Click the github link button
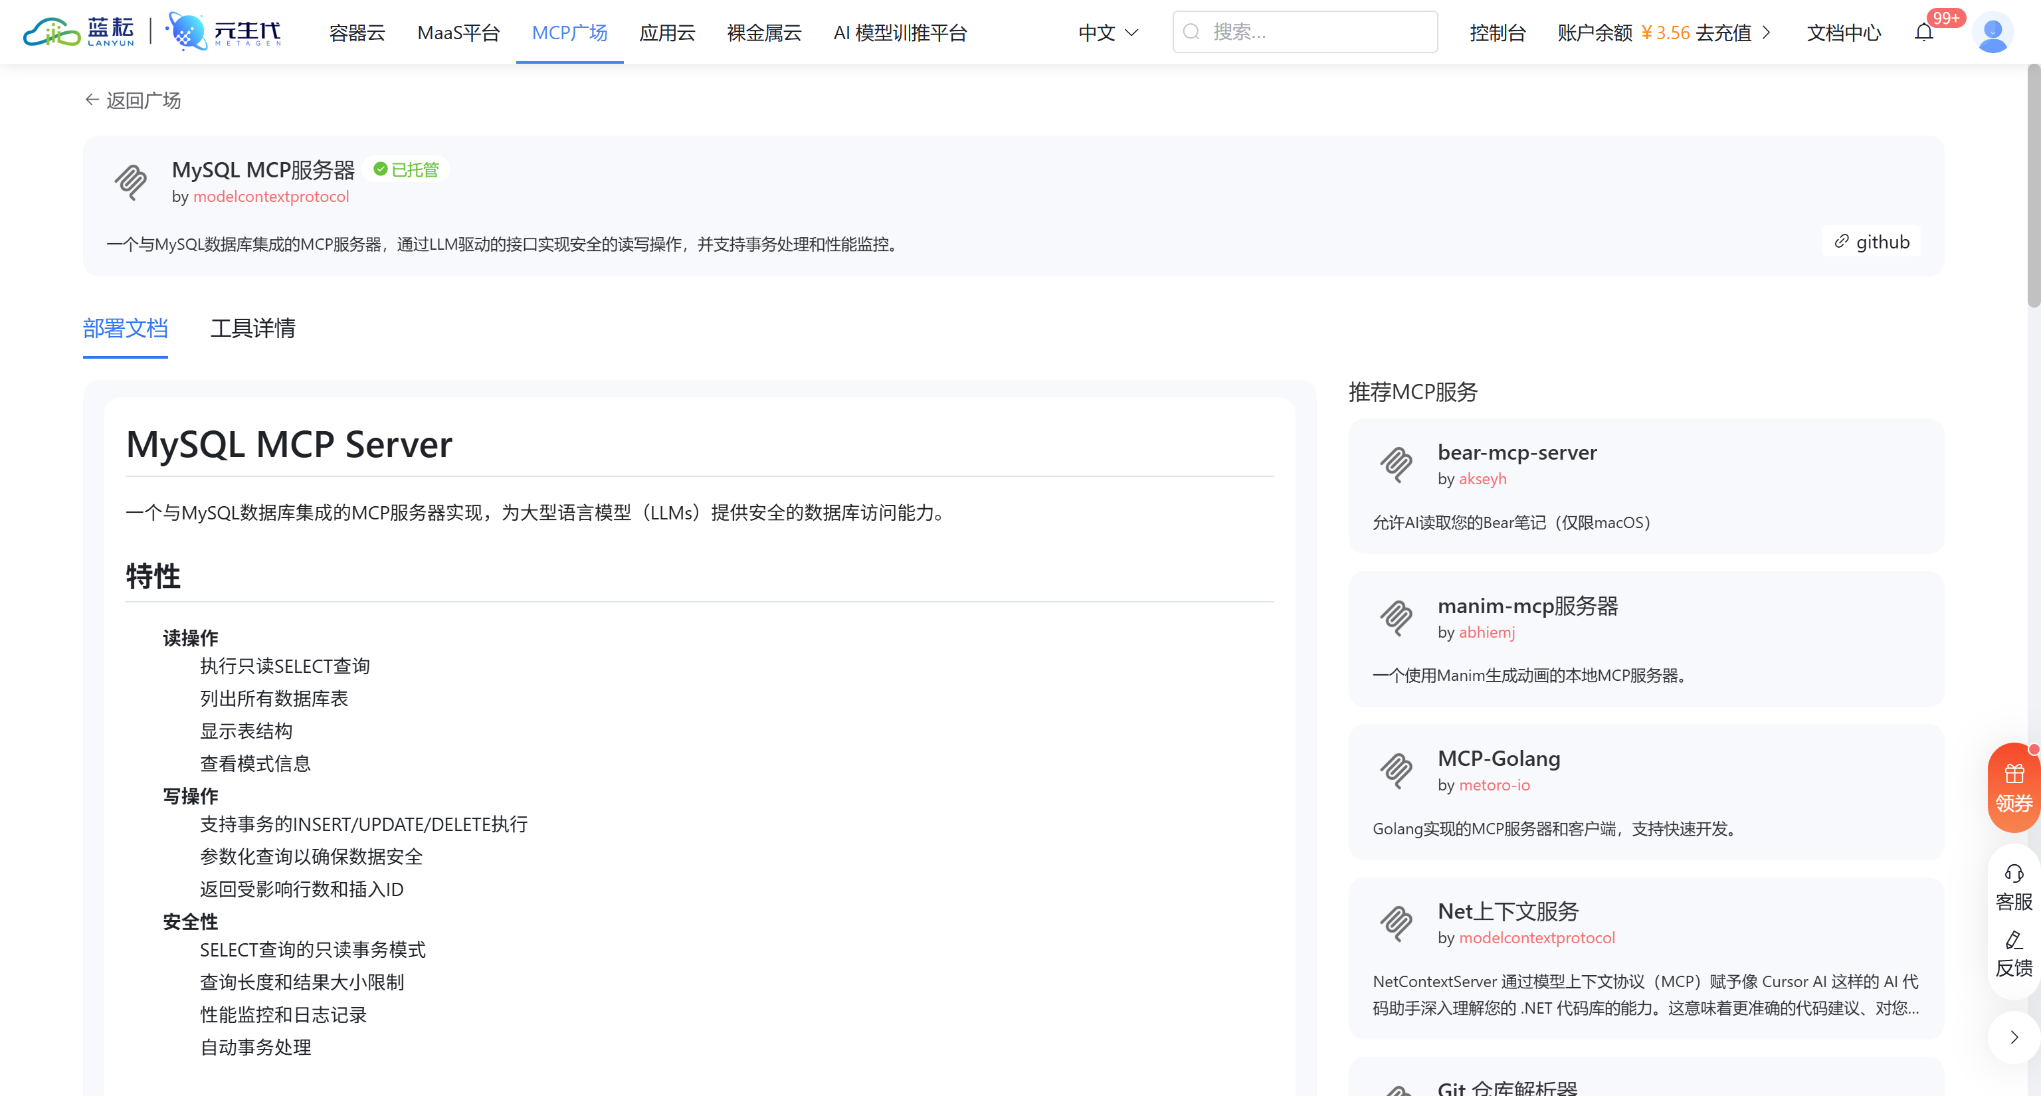The height and width of the screenshot is (1096, 2041). point(1872,242)
